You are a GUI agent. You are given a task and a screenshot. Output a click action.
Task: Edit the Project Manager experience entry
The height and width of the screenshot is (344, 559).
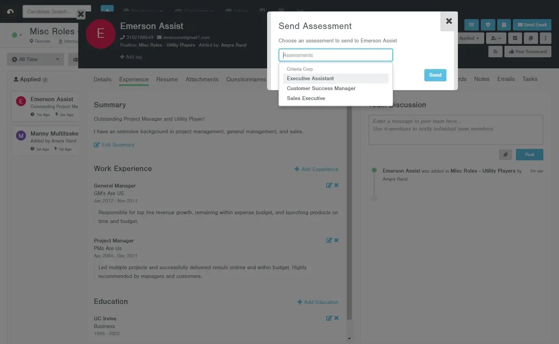[x=329, y=240]
